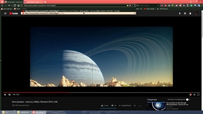
Task: Open the first bookmark bar item
Action: coord(7,9)
